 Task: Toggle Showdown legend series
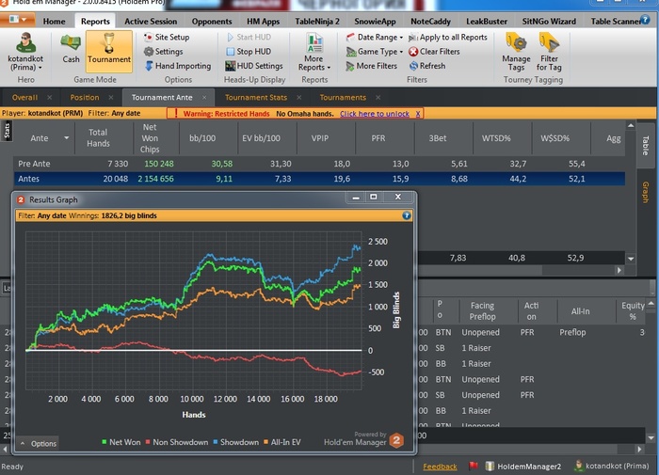(235, 442)
